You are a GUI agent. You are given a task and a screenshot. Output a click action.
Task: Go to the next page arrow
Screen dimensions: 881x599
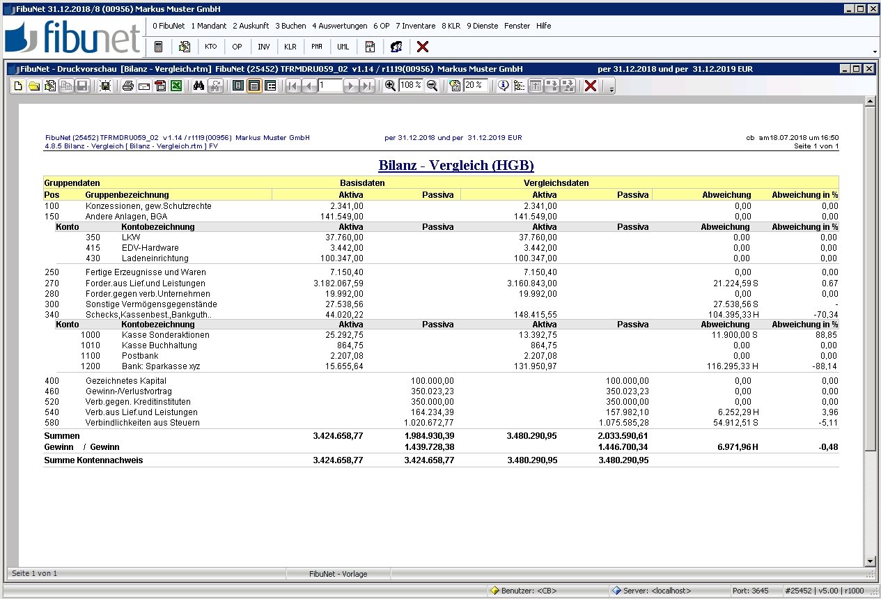351,86
